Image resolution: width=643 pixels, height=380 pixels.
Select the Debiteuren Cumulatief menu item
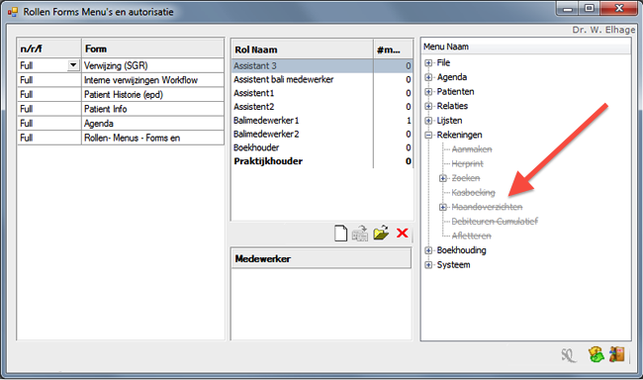[x=495, y=222]
